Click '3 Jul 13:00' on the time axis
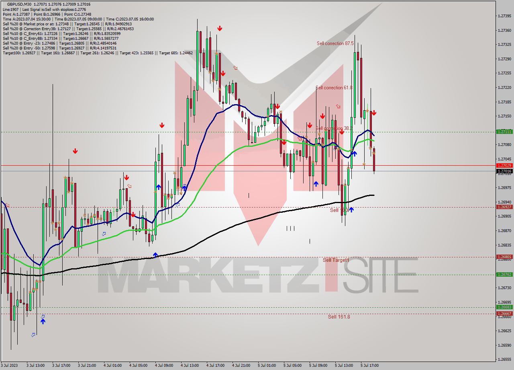Viewport: 514px width, 370px height. (35, 366)
